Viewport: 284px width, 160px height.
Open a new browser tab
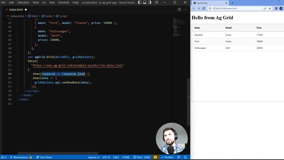point(232,3)
